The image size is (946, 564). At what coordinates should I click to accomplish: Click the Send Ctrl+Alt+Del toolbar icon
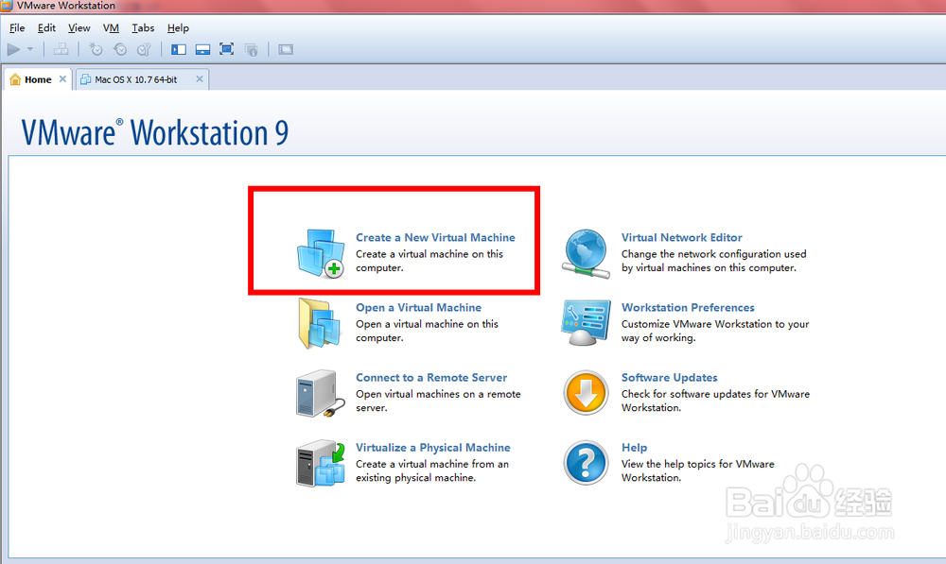(x=61, y=49)
